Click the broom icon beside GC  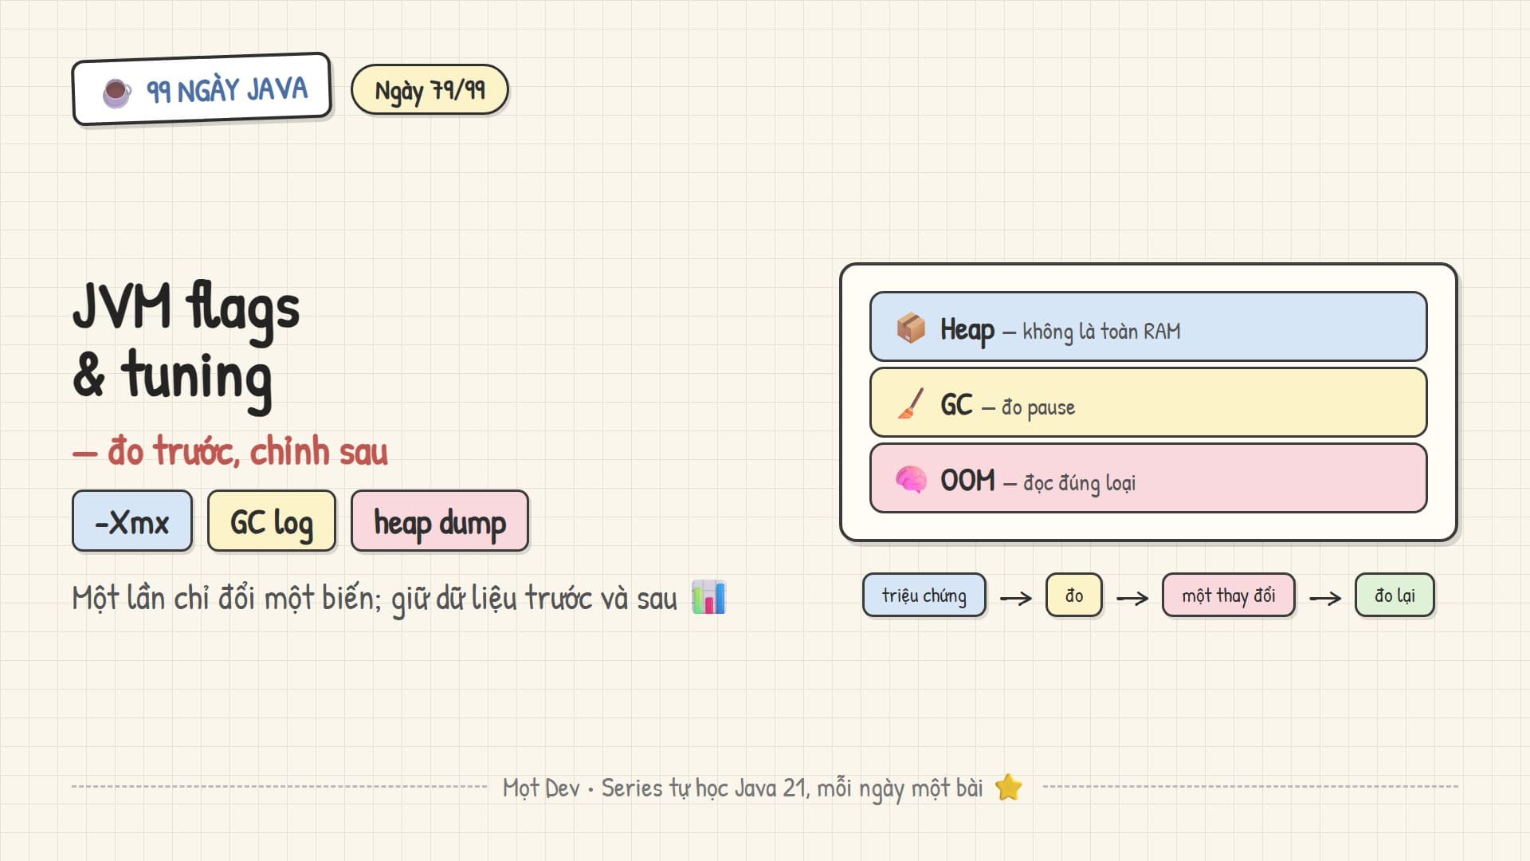coord(911,403)
